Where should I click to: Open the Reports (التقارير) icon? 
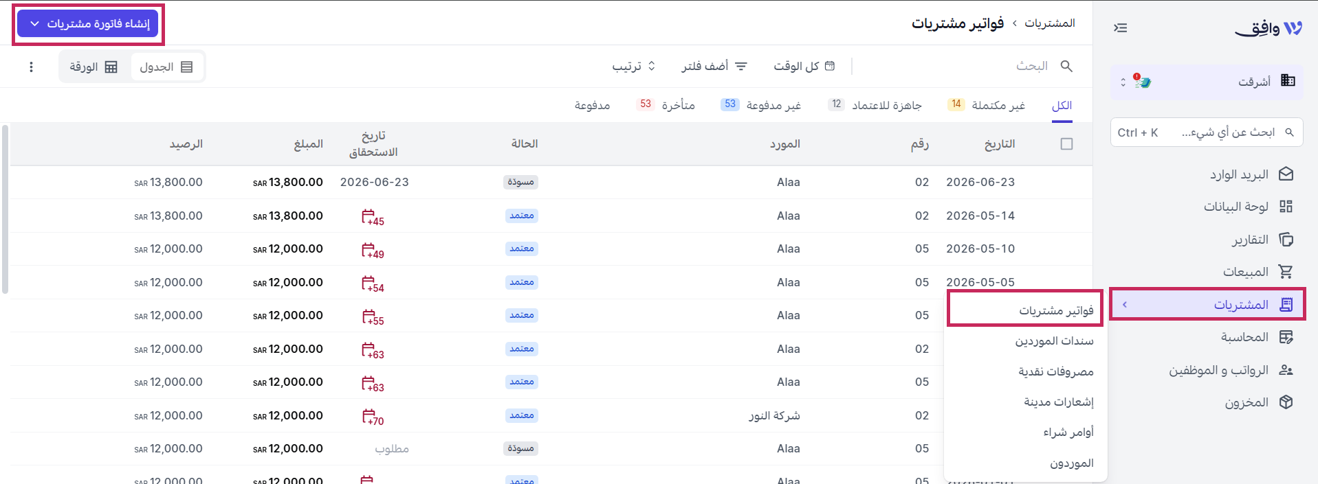1286,240
